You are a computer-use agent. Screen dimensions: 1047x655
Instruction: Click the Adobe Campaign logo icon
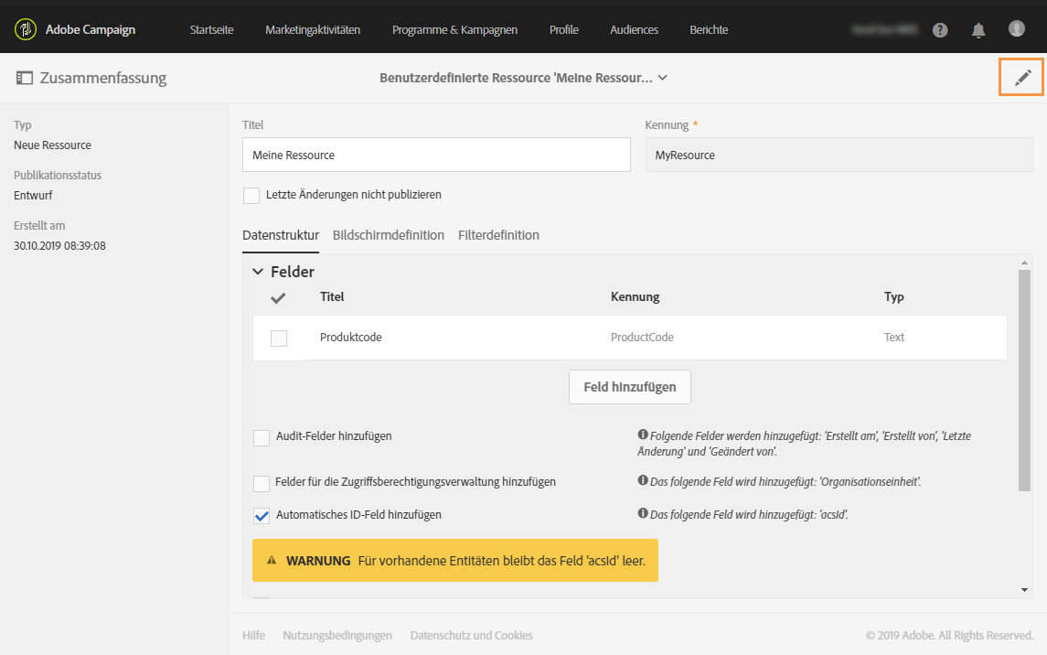pos(25,30)
